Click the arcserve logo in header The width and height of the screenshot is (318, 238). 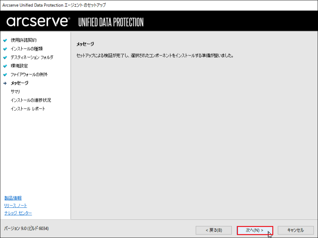click(38, 21)
